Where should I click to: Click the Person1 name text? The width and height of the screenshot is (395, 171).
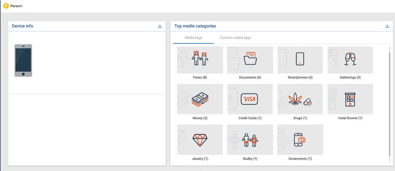tap(16, 6)
